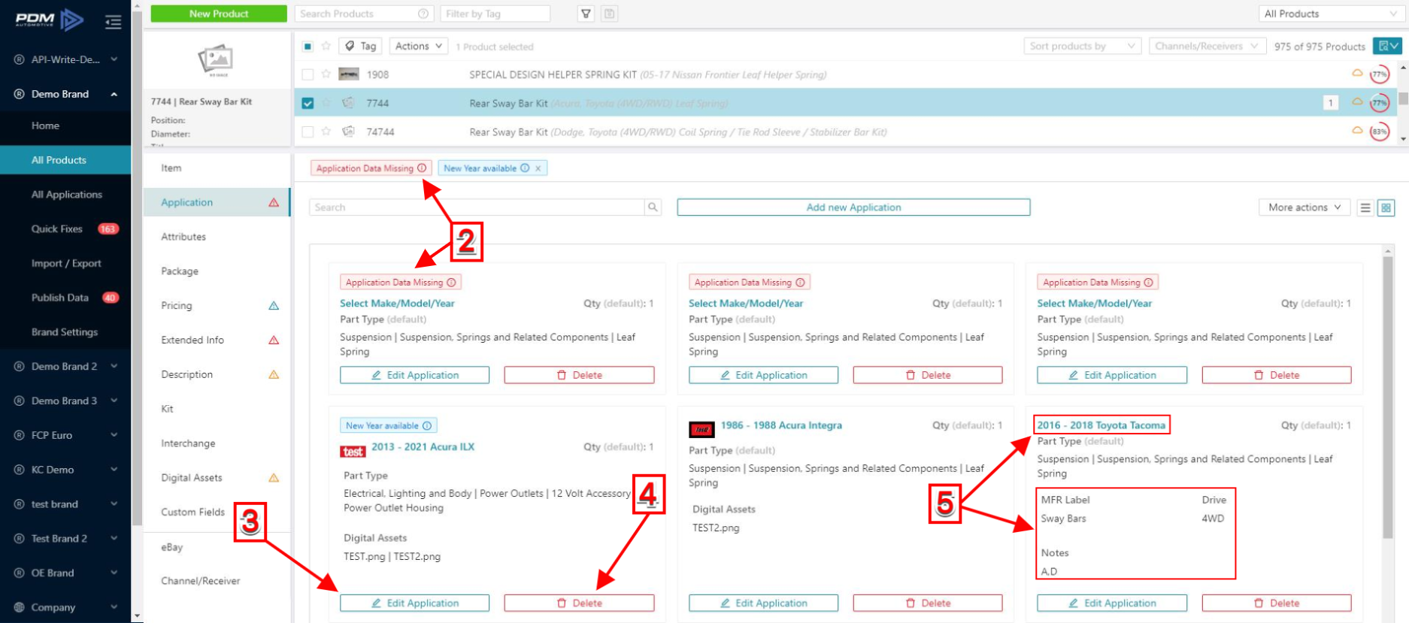The image size is (1409, 623).
Task: Star product 1908
Action: coord(326,74)
